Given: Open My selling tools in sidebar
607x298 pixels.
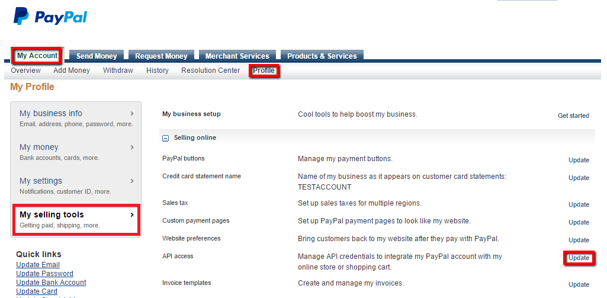Looking at the screenshot, I should coord(76,219).
